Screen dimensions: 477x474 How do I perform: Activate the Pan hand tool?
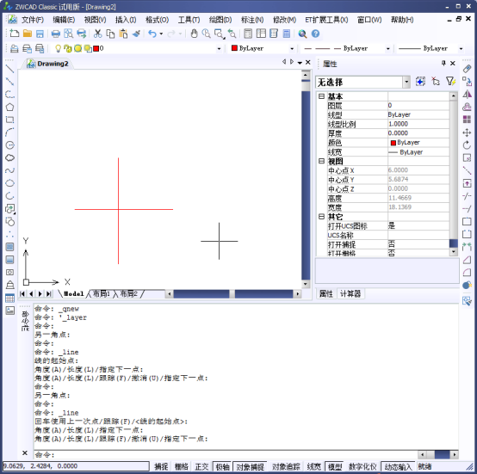pyautogui.click(x=194, y=34)
